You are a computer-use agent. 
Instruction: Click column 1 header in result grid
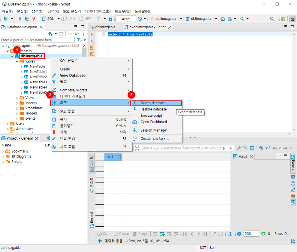coord(113,157)
